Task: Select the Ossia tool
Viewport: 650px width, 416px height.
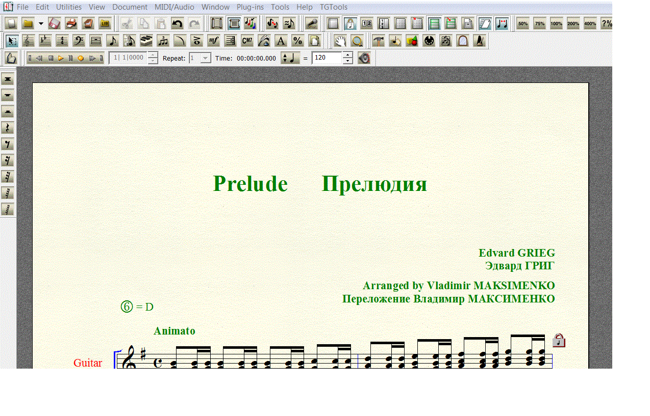Action: [446, 41]
